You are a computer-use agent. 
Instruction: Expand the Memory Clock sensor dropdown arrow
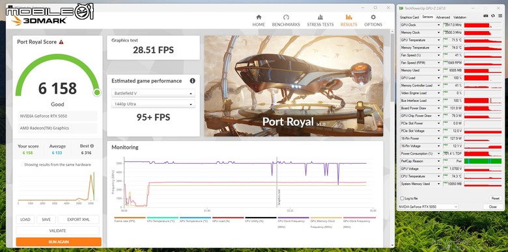[x=439, y=32]
